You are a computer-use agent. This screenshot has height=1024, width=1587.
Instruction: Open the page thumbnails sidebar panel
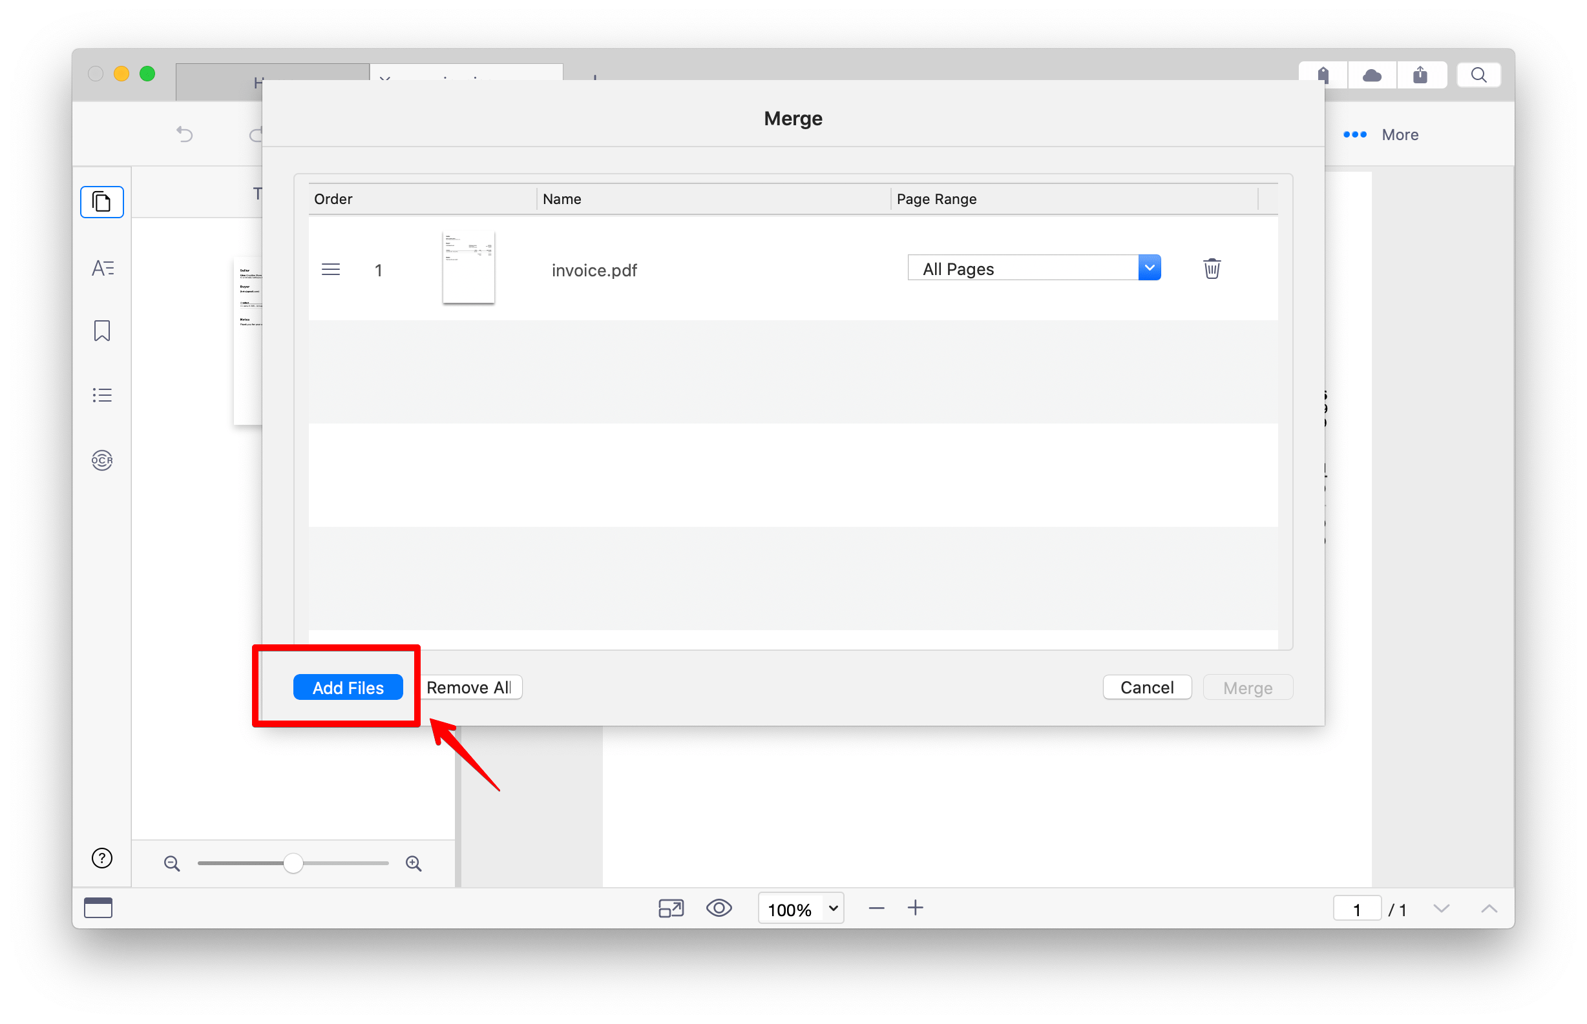[x=102, y=201]
